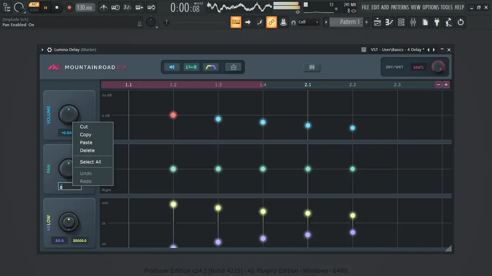Click the typing keyboard to piano icon
The width and height of the screenshot is (492, 276).
point(236,22)
